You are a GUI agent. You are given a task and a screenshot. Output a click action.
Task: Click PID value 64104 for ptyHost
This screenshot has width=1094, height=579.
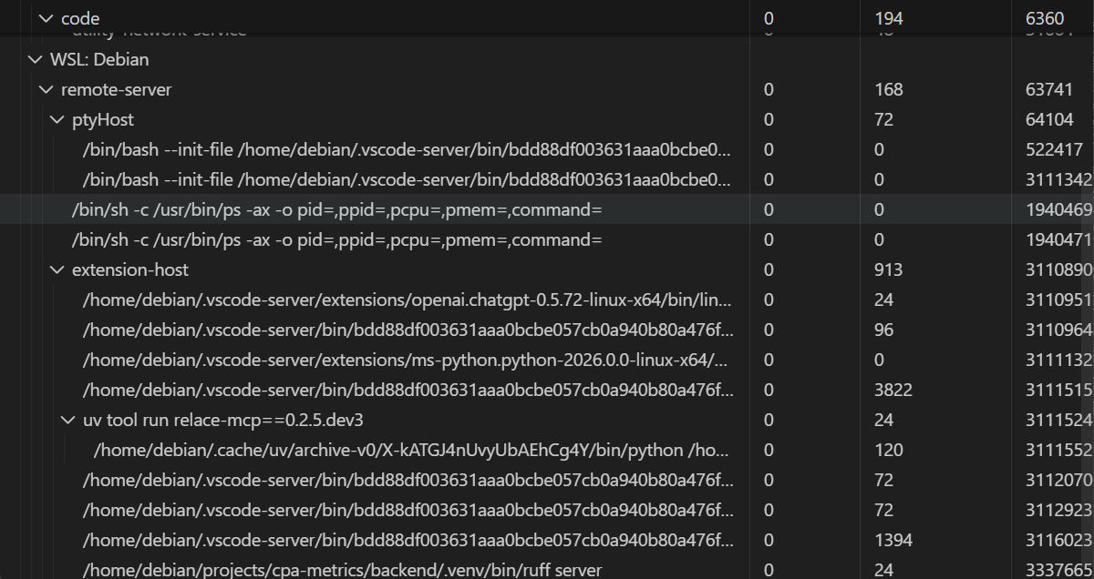click(x=1049, y=119)
